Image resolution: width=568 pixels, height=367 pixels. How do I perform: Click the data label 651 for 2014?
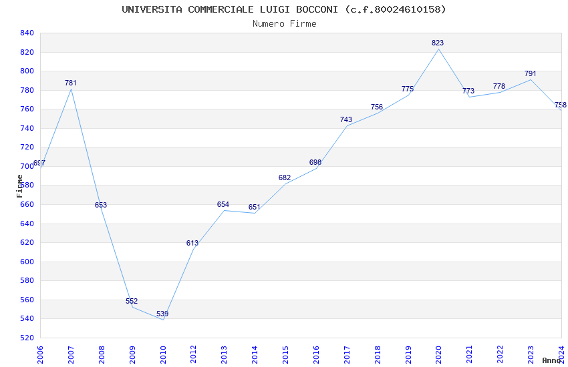255,207
